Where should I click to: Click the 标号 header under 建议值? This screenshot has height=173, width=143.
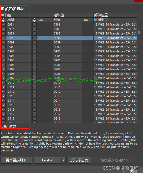coord(57,20)
